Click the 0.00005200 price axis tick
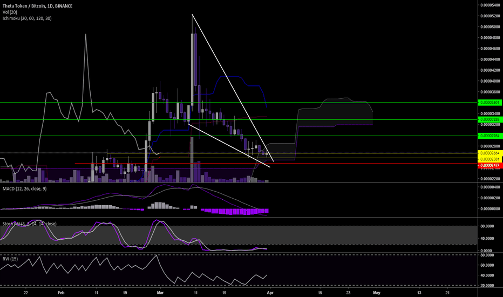This screenshot has height=297, width=503. pyautogui.click(x=490, y=16)
